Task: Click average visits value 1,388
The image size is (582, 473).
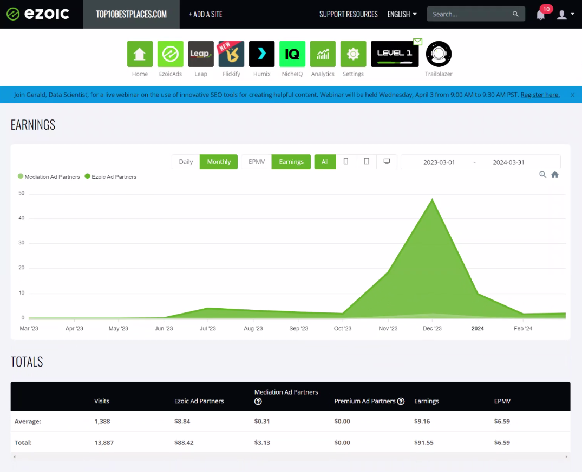Action: pyautogui.click(x=102, y=422)
